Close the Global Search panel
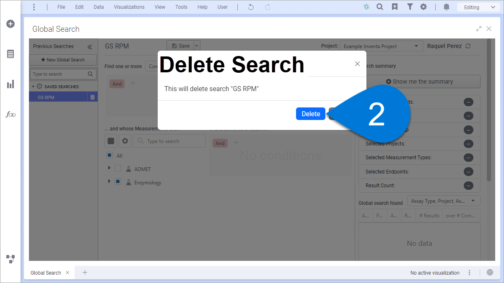Viewport: 504px width, 283px height. pyautogui.click(x=489, y=29)
